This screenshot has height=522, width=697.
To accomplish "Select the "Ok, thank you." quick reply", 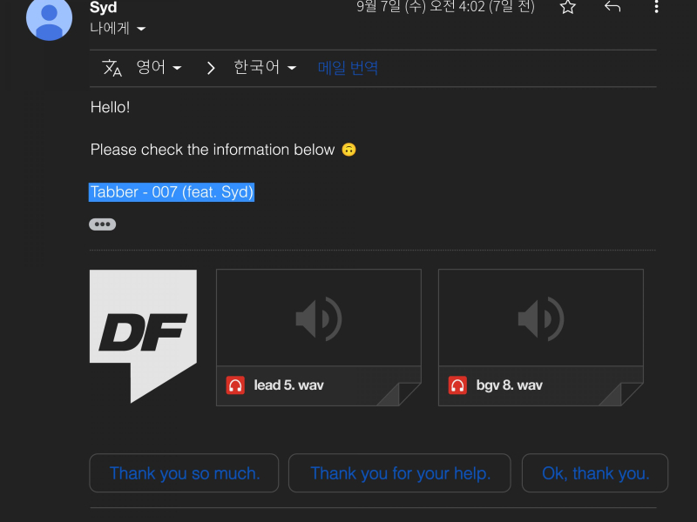I will click(x=595, y=473).
